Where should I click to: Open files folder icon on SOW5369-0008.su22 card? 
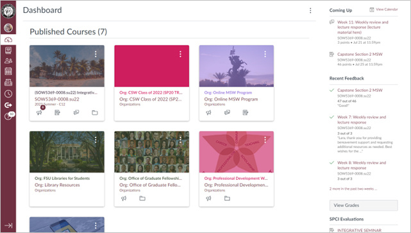point(95,112)
